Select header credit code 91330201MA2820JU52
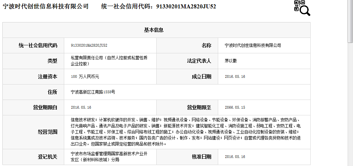Screen dimensions: 353x166 (x=186, y=6)
